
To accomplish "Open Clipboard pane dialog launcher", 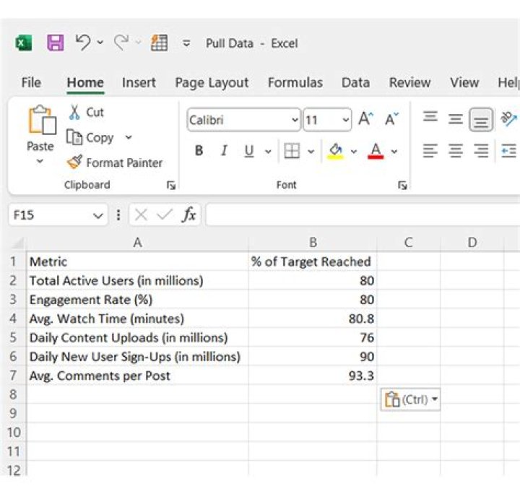I will pos(171,185).
